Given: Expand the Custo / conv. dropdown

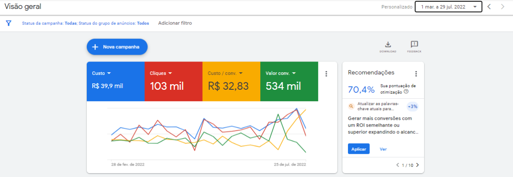Looking at the screenshot, I should (241, 74).
